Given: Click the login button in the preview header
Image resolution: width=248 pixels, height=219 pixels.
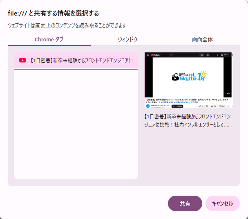Looking at the screenshot, I should [225, 55].
